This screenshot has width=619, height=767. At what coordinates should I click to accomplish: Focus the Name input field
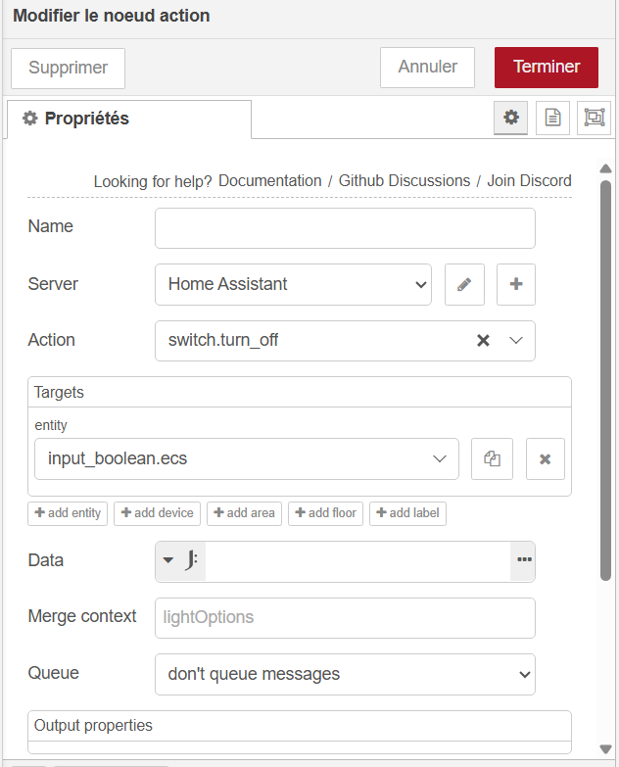(345, 228)
